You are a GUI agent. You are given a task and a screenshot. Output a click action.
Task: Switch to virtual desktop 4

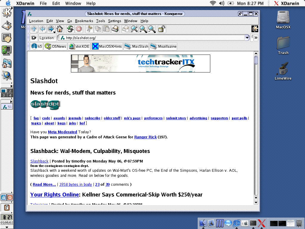coord(10,95)
